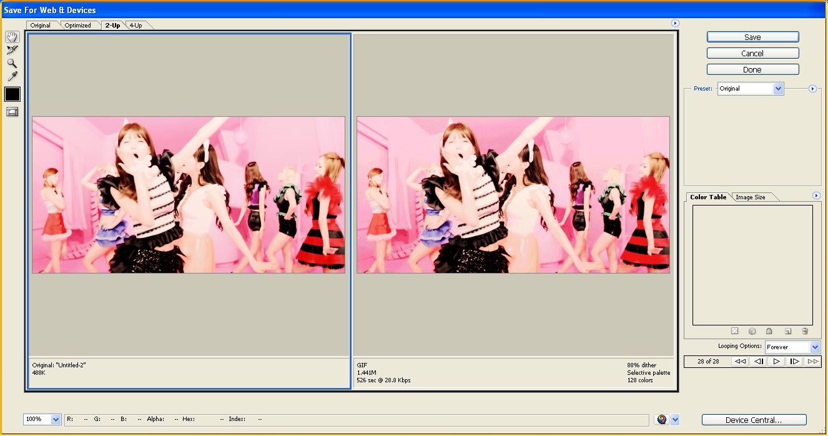
Task: Select the Slice Select tool
Action: point(12,50)
